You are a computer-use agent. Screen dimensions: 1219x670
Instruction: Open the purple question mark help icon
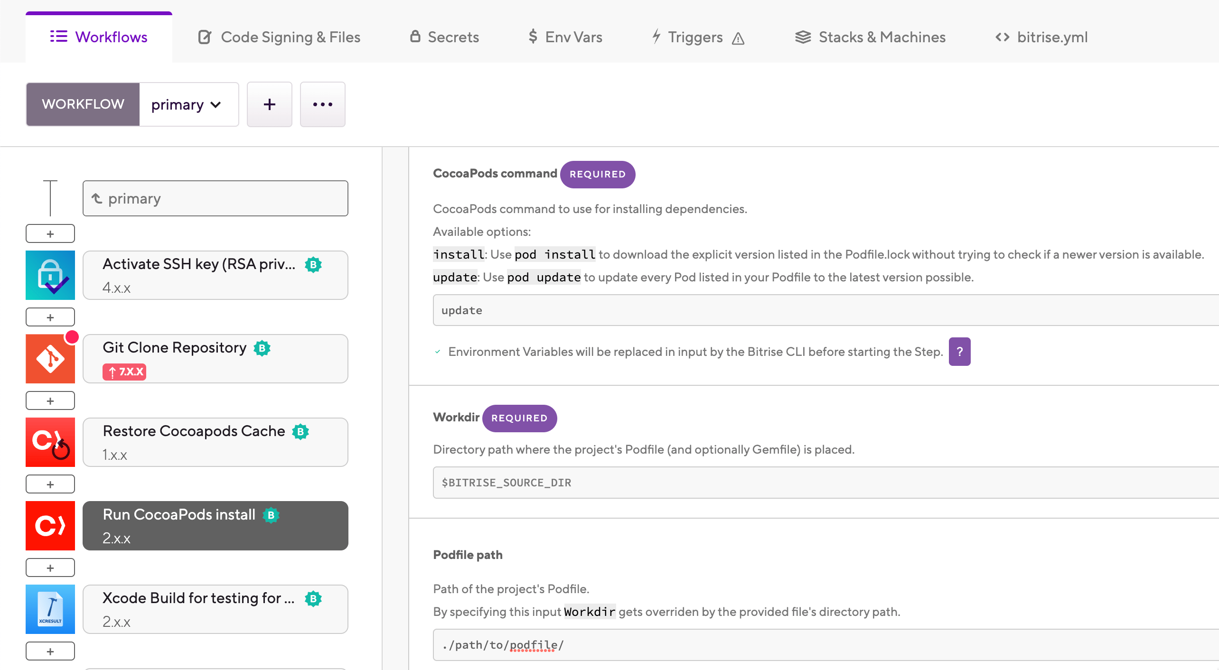click(959, 352)
